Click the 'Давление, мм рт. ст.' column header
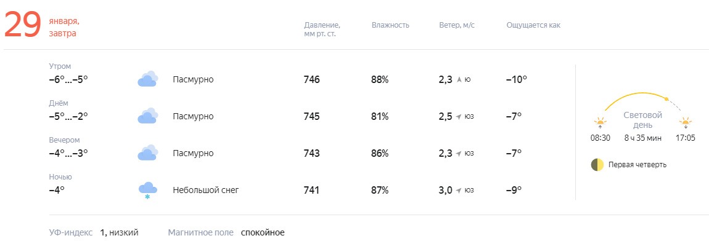The width and height of the screenshot is (709, 241). tap(322, 30)
